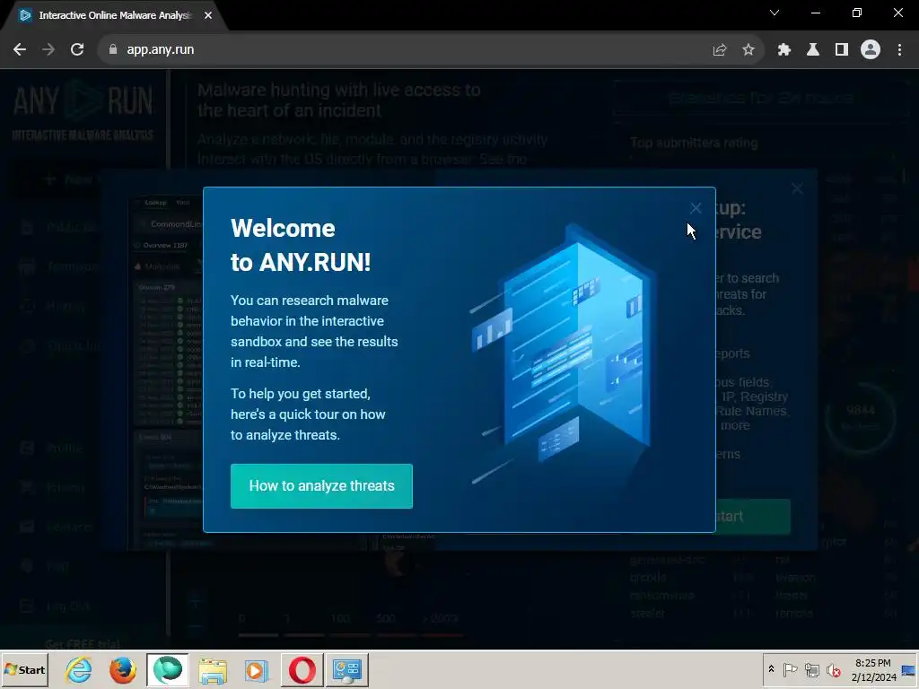View site information via the padlock icon
The width and height of the screenshot is (919, 689).
point(113,50)
